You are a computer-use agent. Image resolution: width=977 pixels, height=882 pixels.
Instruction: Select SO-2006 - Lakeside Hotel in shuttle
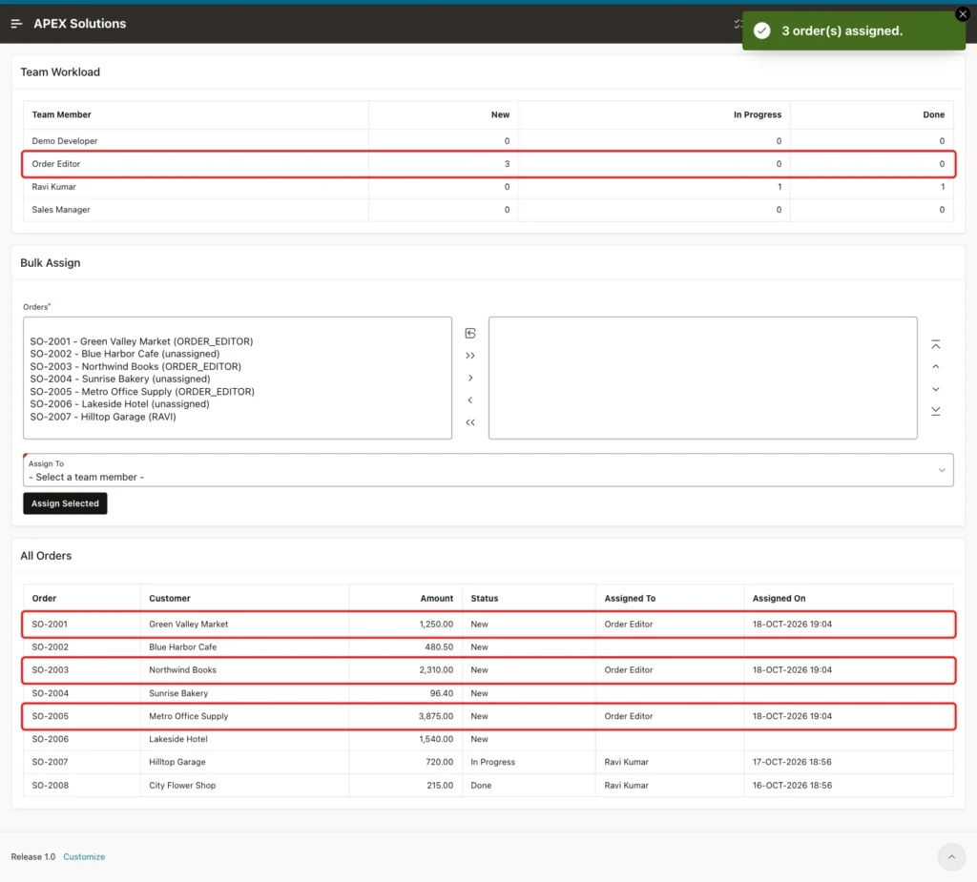tap(119, 403)
